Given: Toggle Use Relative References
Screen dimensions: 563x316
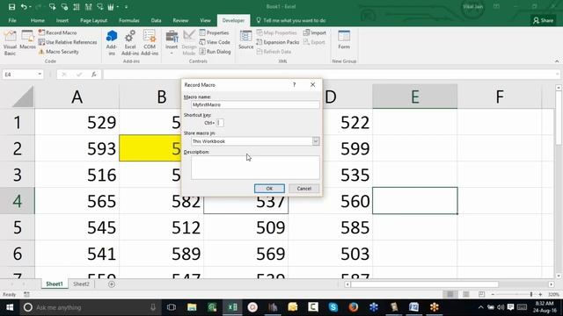Looking at the screenshot, I should point(68,42).
